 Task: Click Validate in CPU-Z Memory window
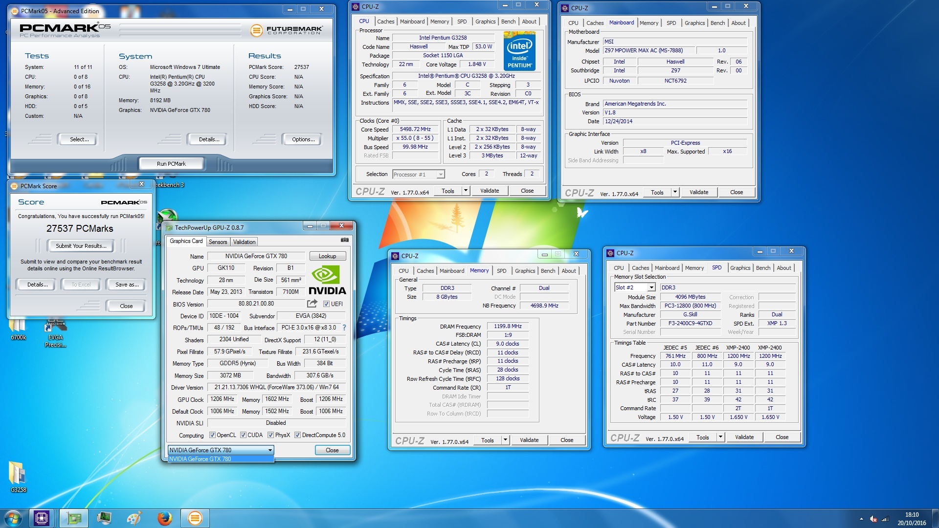click(x=529, y=440)
